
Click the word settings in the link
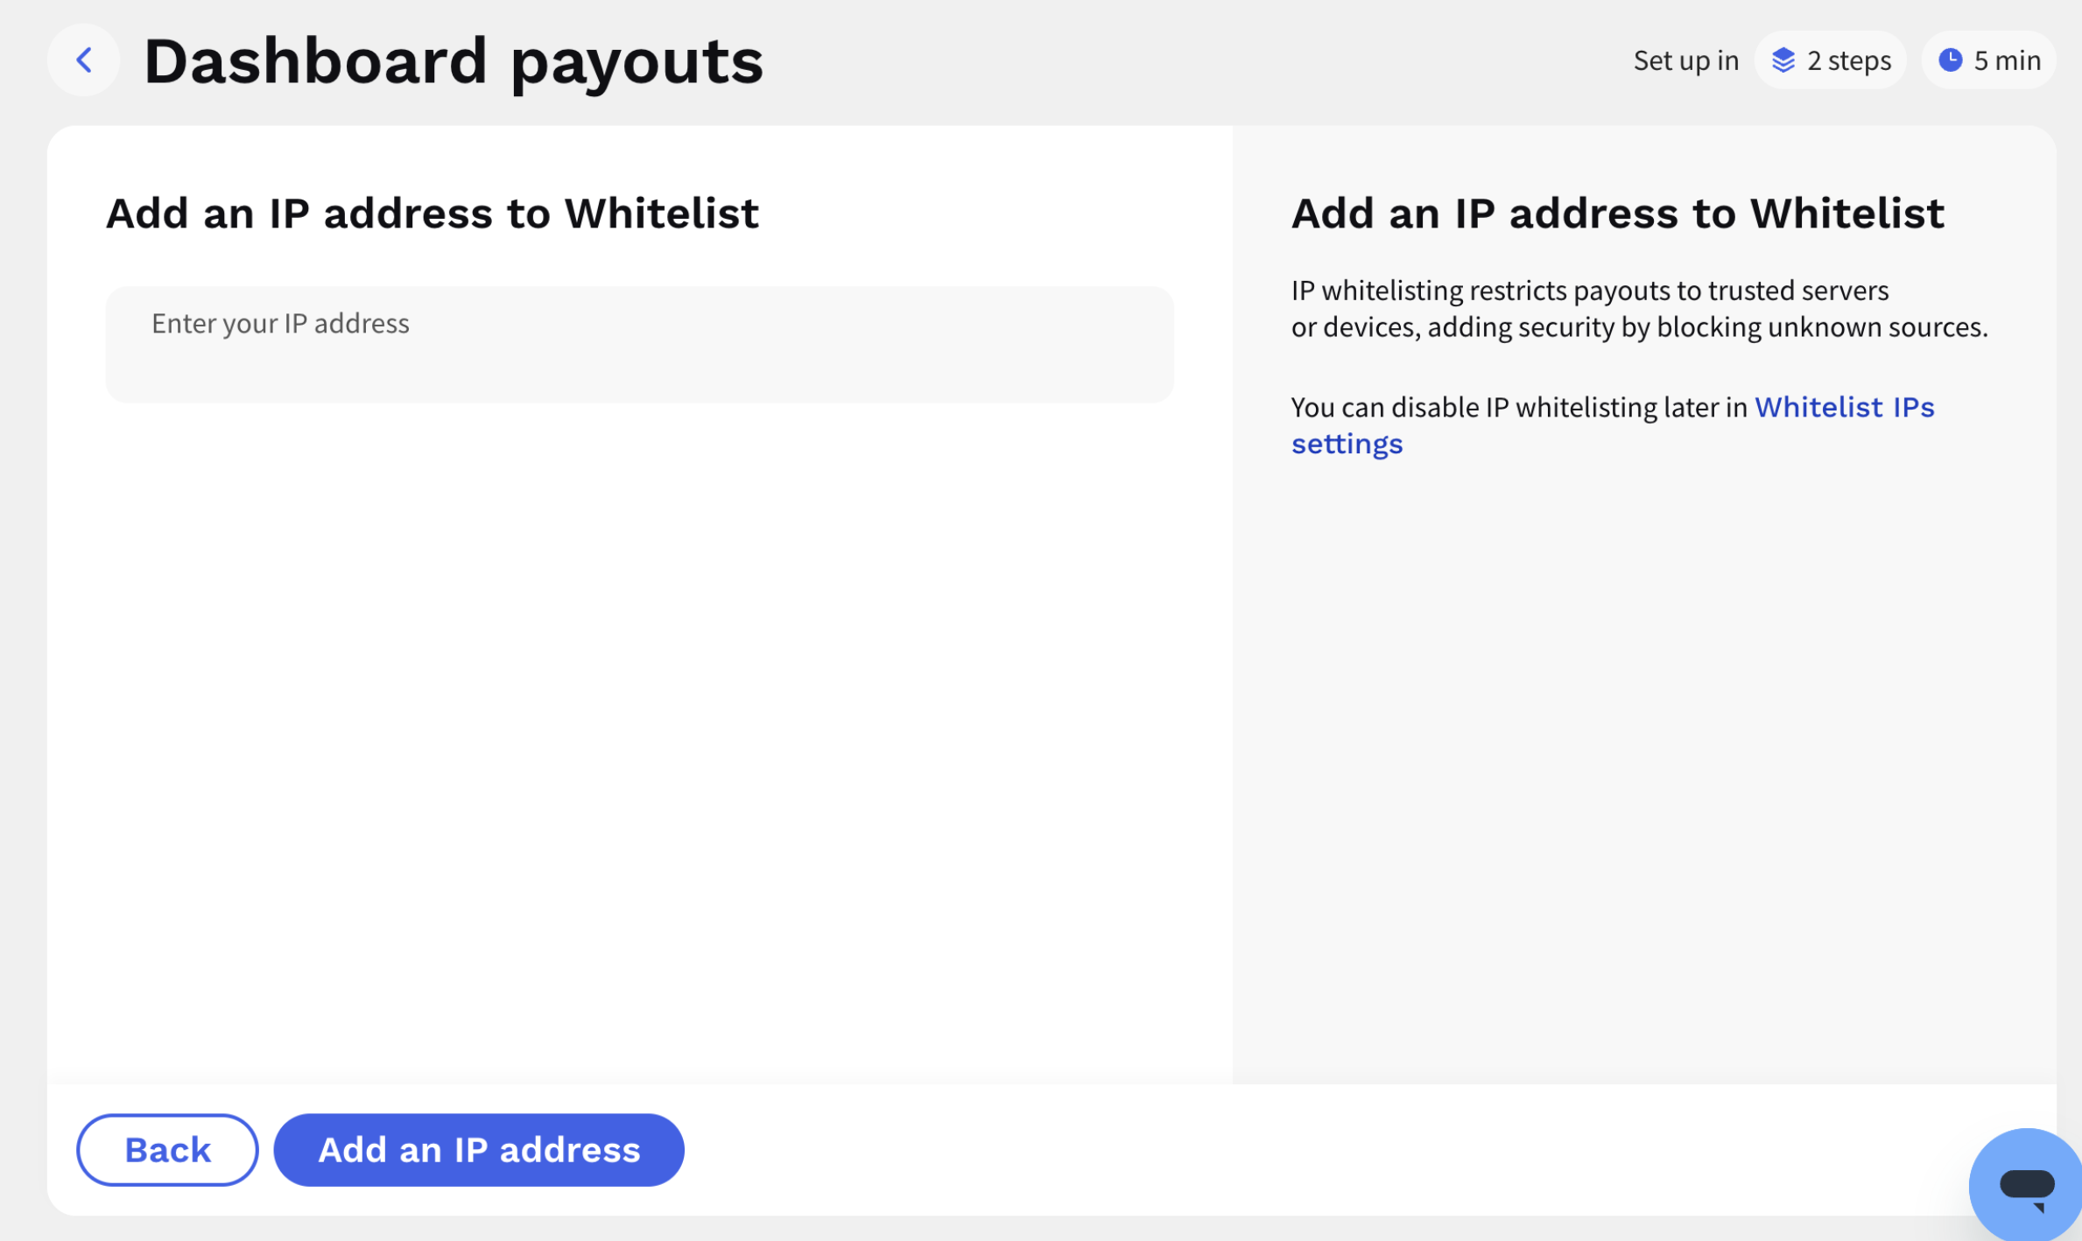(x=1347, y=444)
